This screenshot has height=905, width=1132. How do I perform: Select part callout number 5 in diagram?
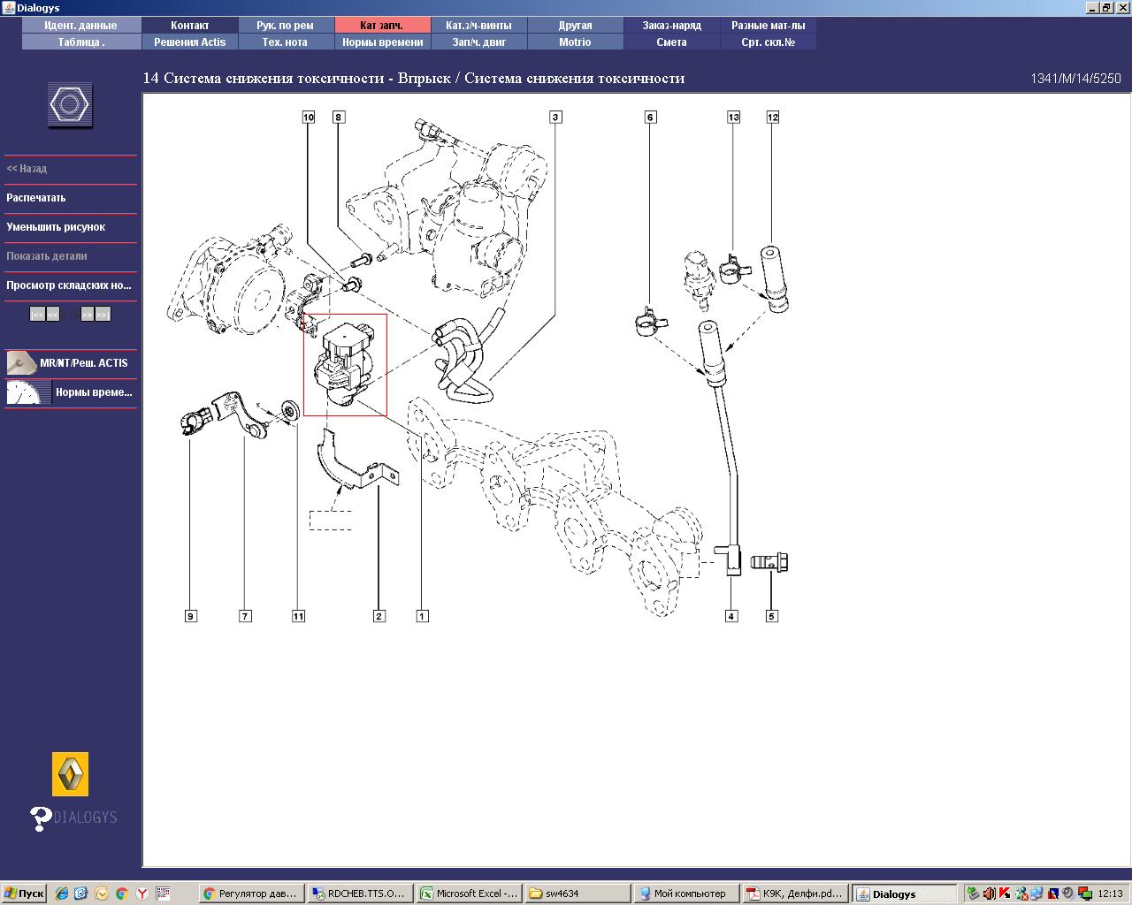(772, 616)
